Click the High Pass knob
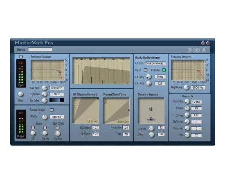Viewport: 225px width, 184px height. pyautogui.click(x=45, y=94)
